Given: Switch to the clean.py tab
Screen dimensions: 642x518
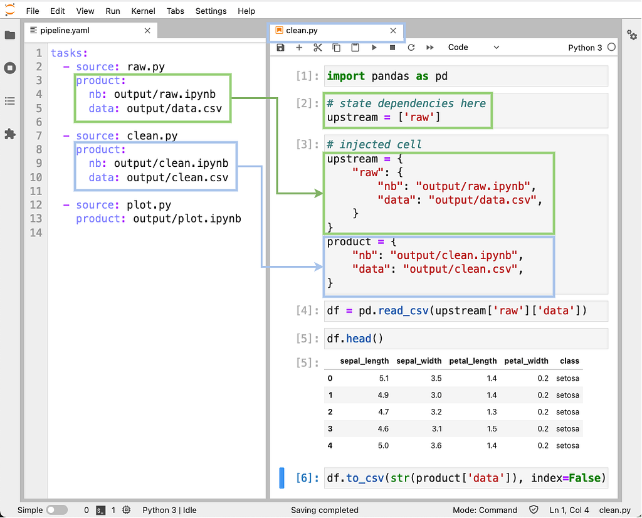Looking at the screenshot, I should click(x=336, y=31).
